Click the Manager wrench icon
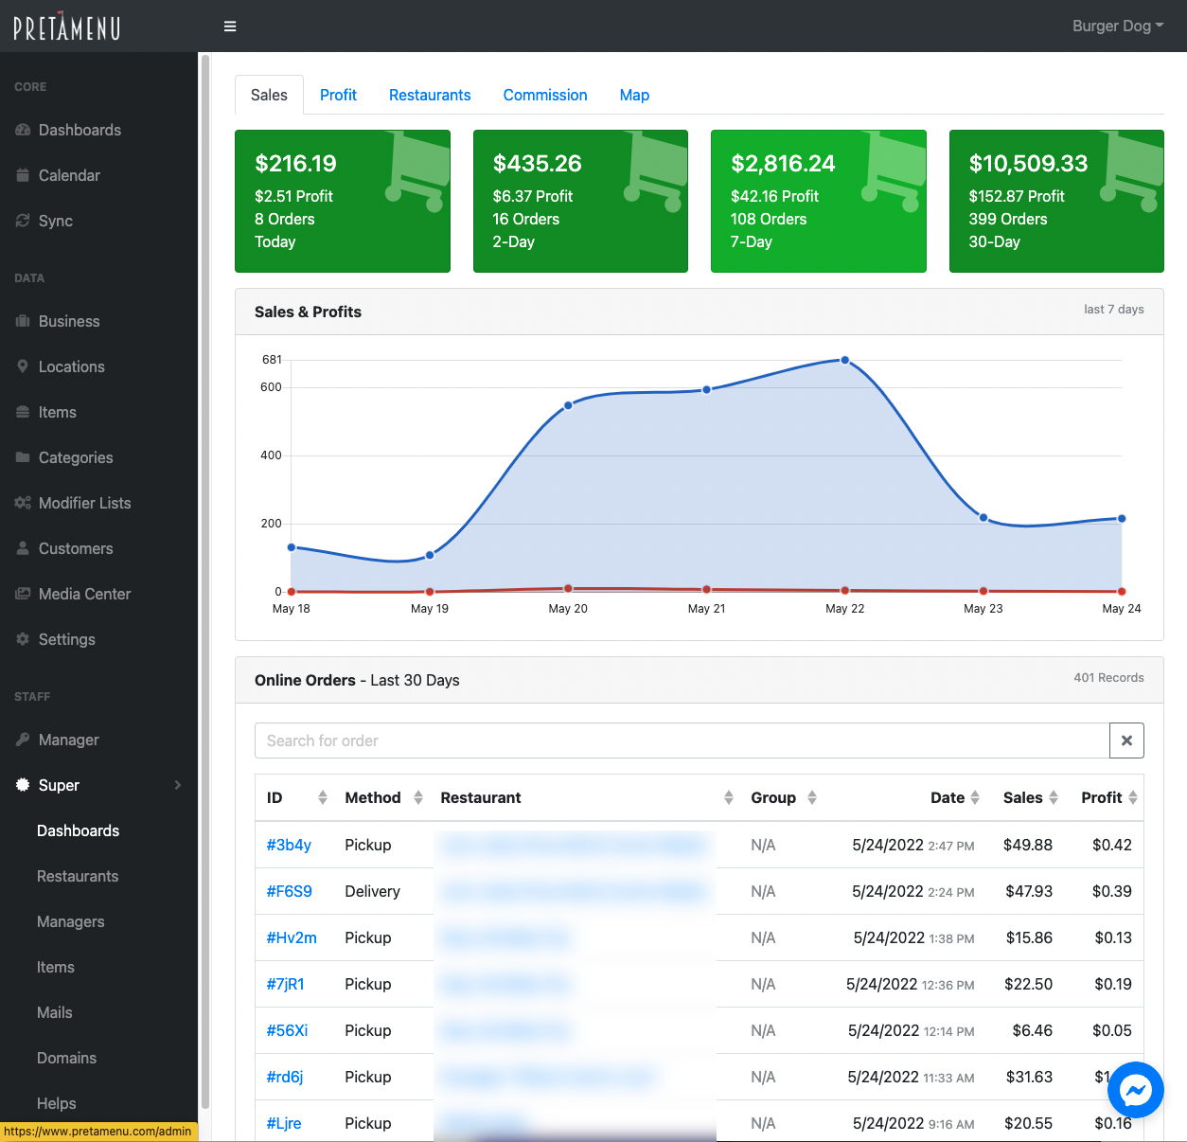The height and width of the screenshot is (1142, 1187). click(23, 740)
